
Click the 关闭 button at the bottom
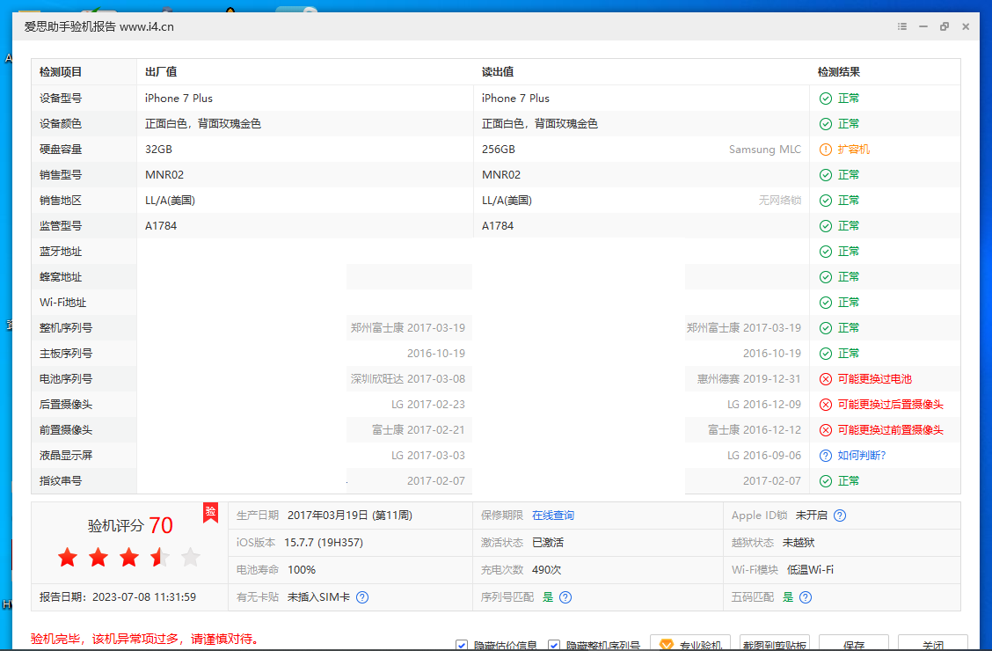pyautogui.click(x=932, y=645)
